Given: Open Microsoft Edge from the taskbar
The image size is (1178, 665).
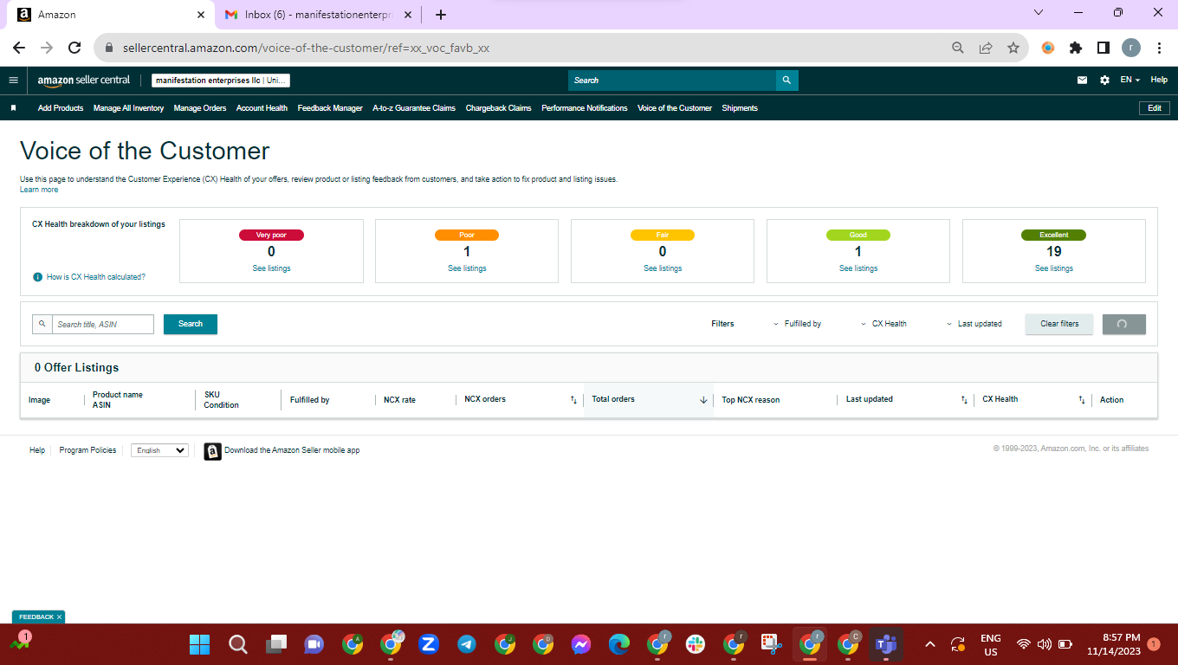Looking at the screenshot, I should point(618,644).
